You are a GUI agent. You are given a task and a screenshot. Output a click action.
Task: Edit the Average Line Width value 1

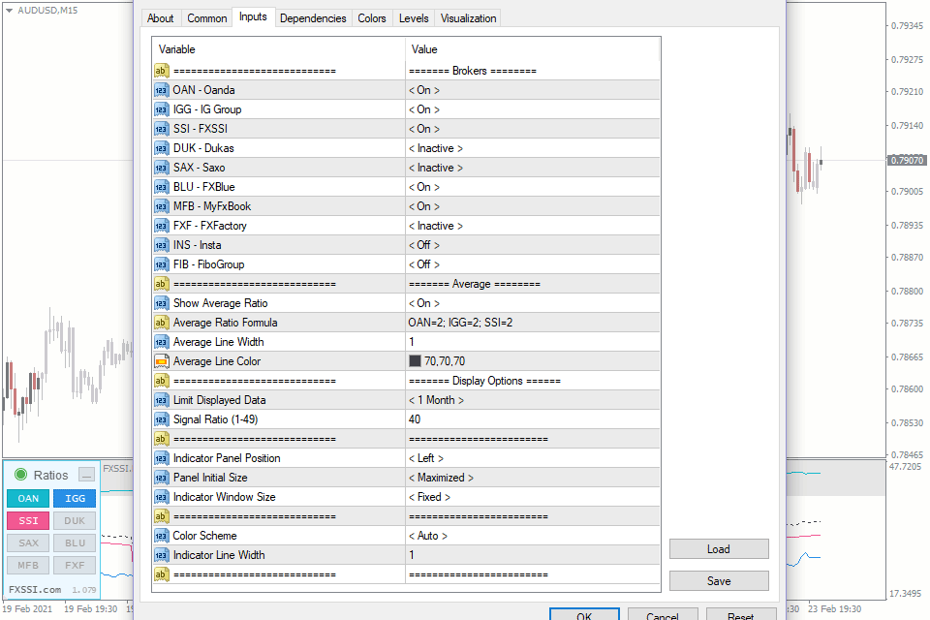533,342
